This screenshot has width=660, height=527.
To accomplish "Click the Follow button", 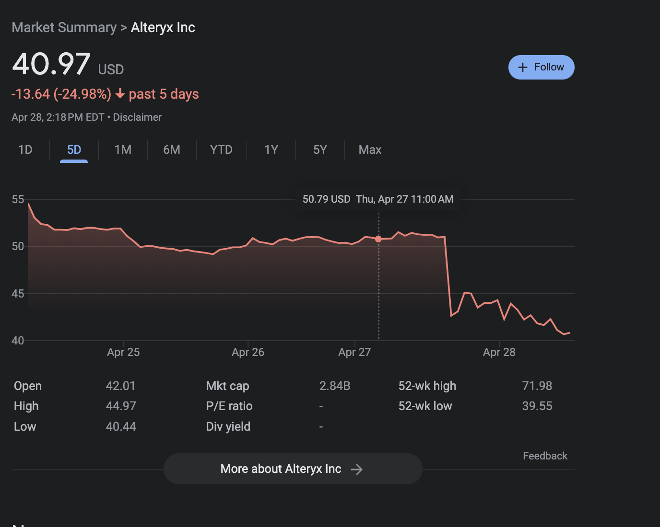I will (541, 67).
